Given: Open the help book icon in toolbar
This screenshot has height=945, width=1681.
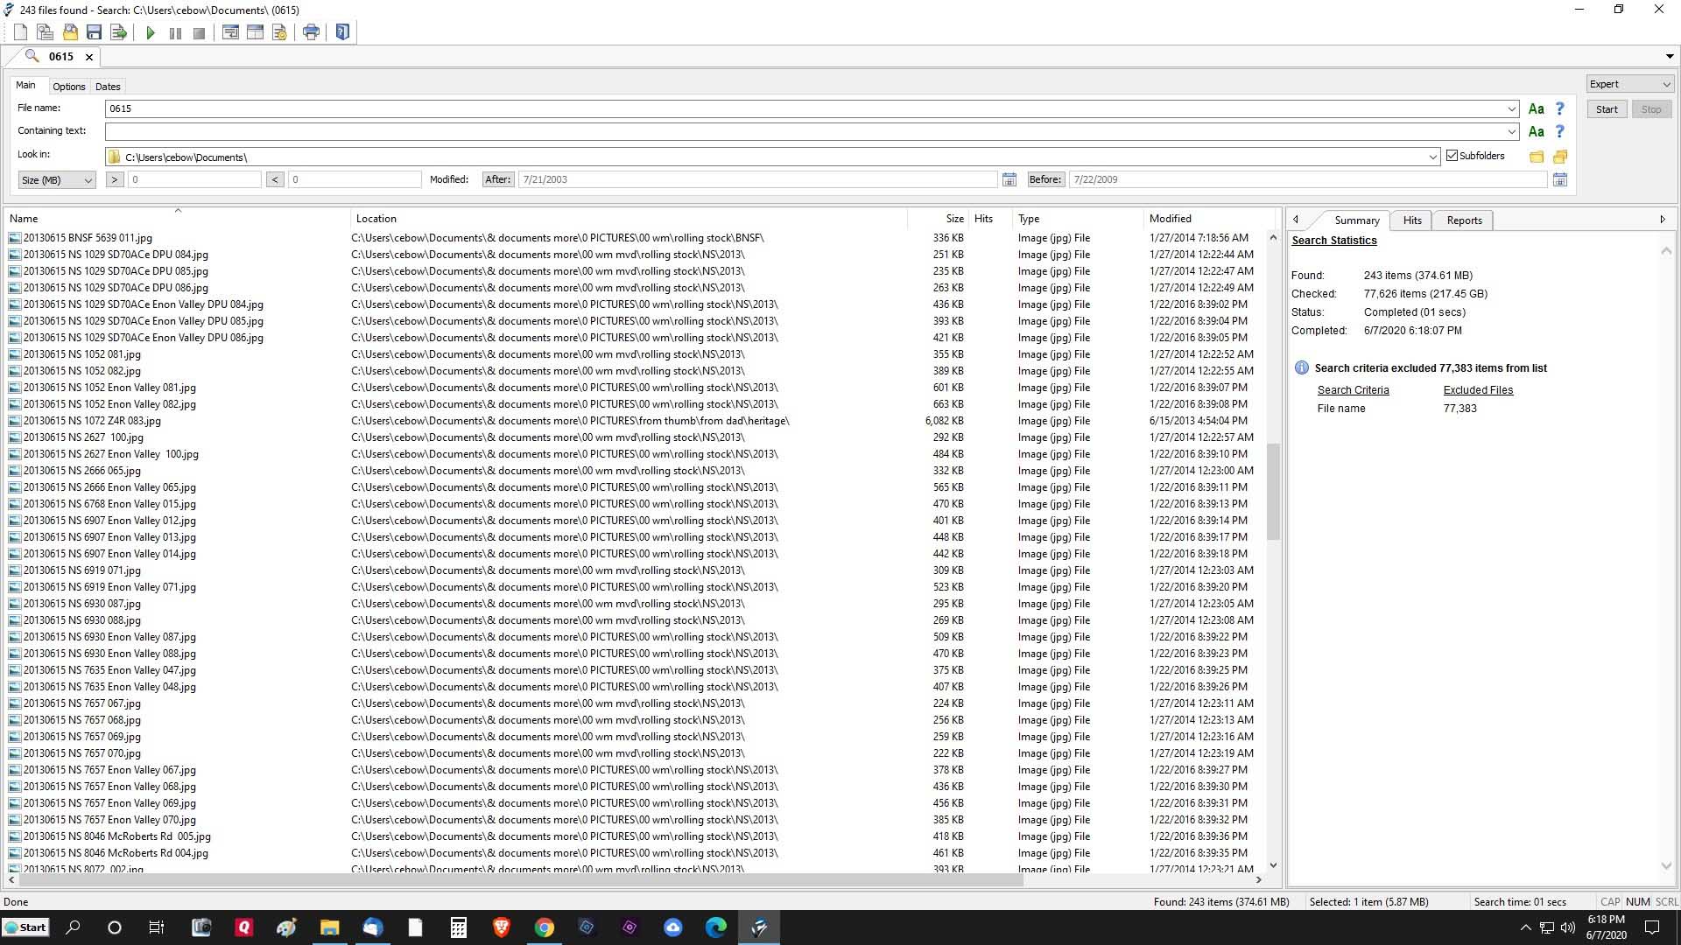Looking at the screenshot, I should [342, 32].
